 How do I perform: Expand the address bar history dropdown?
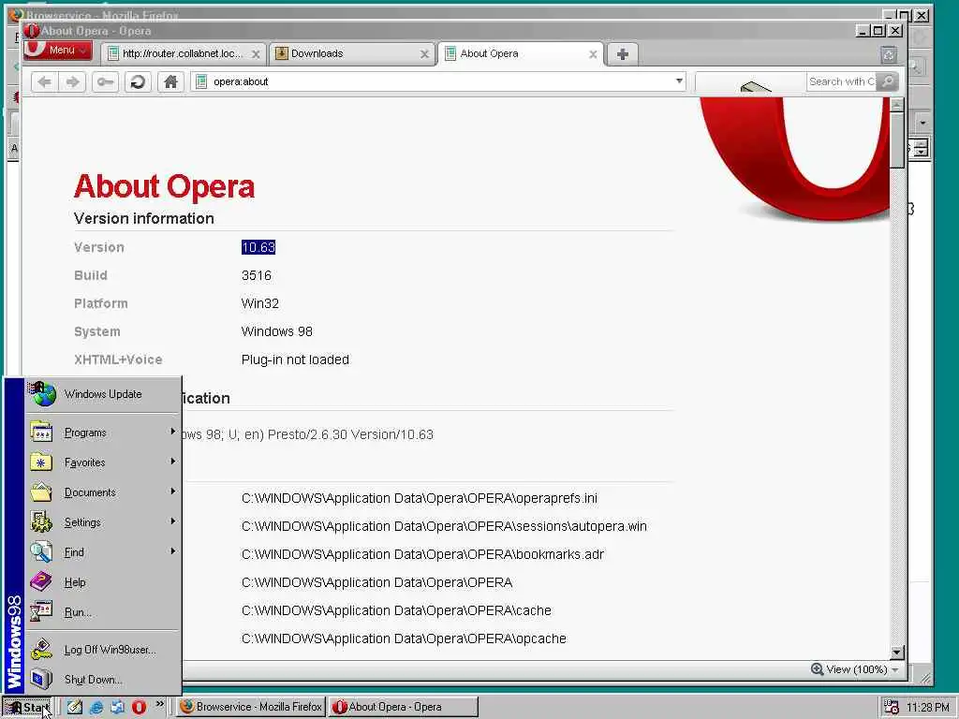point(679,81)
